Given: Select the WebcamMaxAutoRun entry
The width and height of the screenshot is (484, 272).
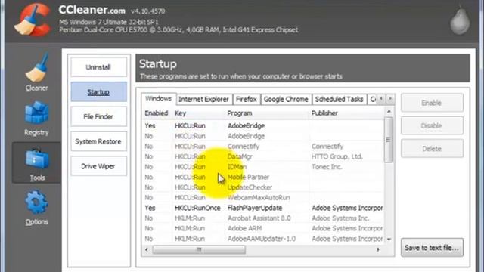Looking at the screenshot, I should [x=263, y=197].
